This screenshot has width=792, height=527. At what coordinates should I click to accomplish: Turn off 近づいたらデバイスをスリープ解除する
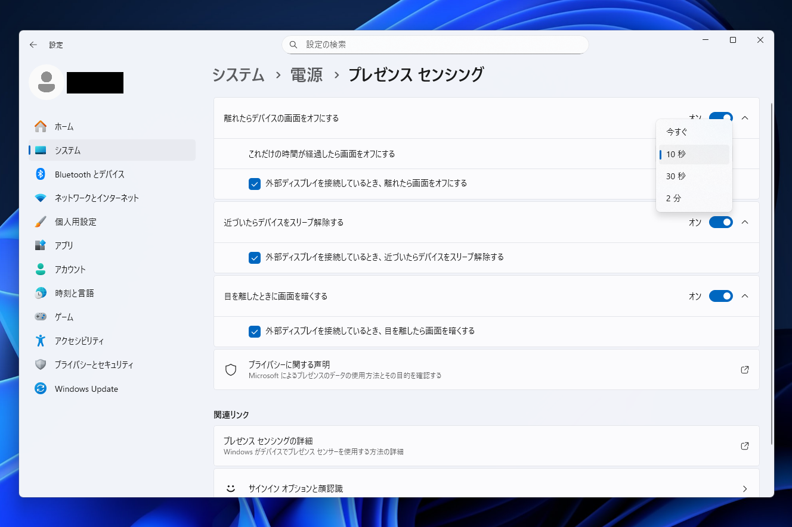tap(720, 222)
